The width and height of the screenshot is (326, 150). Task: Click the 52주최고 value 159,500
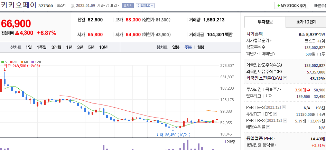(x=303, y=97)
